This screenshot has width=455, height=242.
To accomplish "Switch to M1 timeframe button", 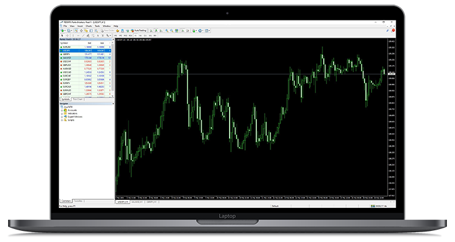I will pos(116,35).
